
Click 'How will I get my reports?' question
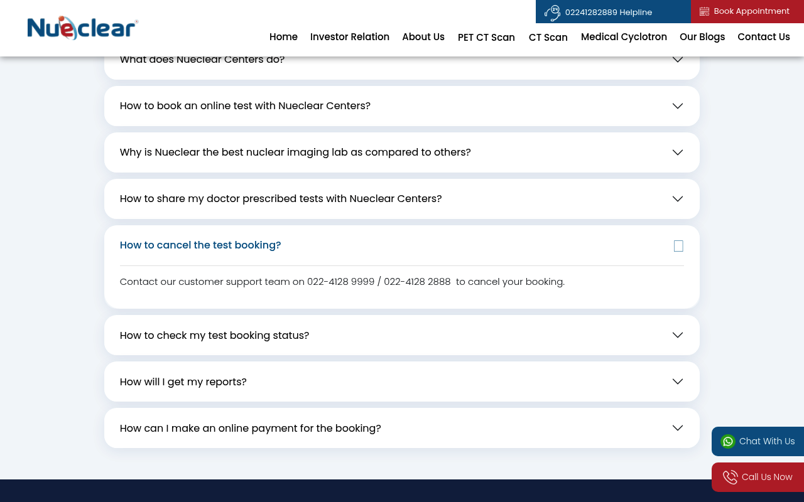click(183, 382)
